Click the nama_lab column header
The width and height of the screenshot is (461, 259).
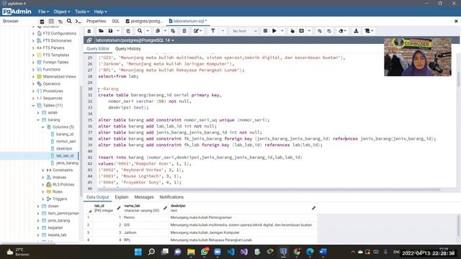pyautogui.click(x=146, y=208)
